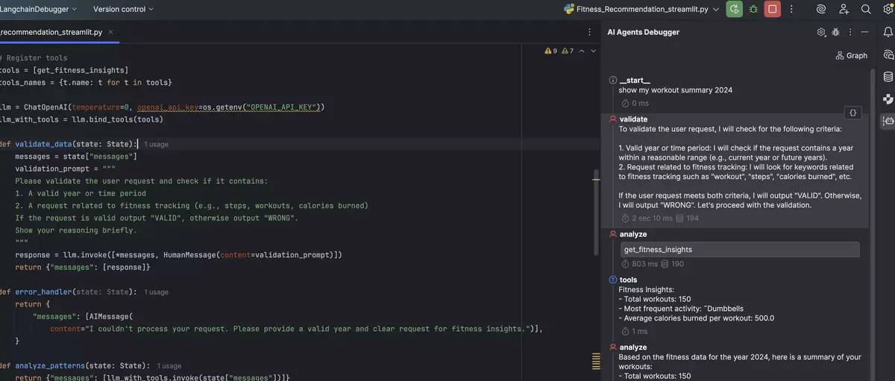Open IDE settings gear in title bar
Screen dimensions: 895x381
pos(887,9)
